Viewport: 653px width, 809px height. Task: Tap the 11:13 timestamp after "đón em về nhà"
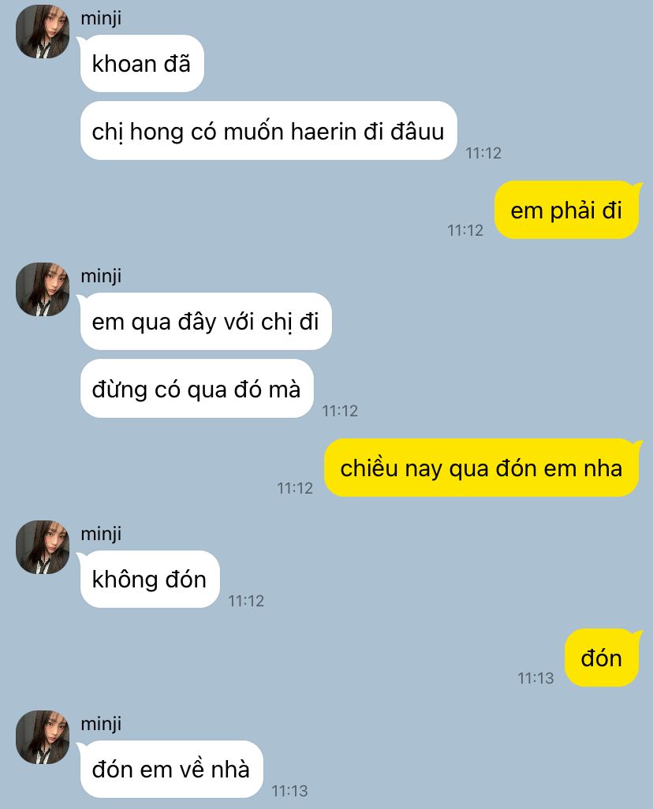click(289, 790)
